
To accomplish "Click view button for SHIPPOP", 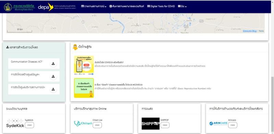I will click(x=165, y=125).
